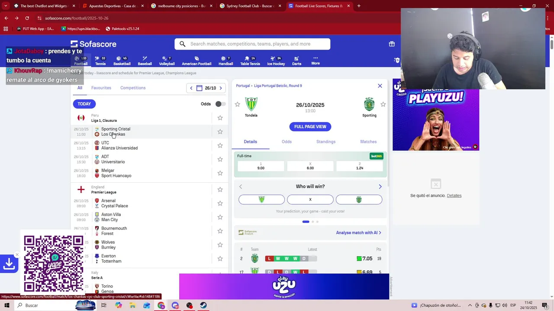Select the All tab
The image size is (554, 311).
point(80,88)
